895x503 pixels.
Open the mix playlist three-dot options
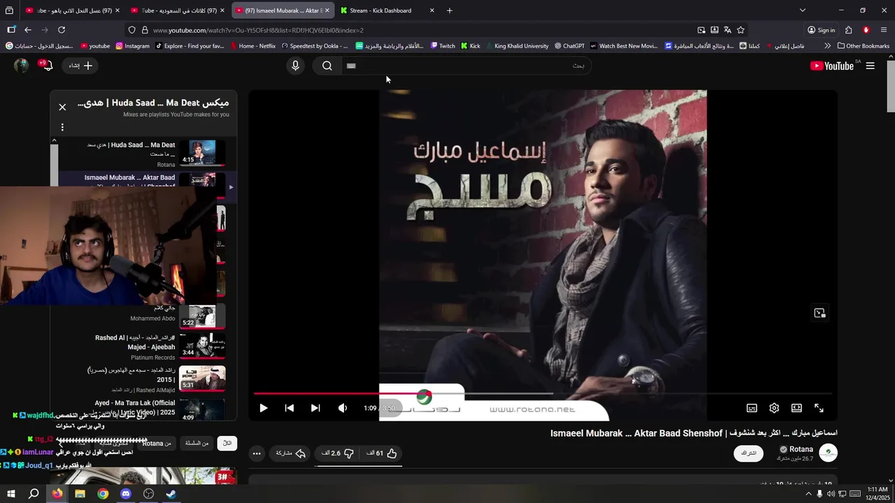62,127
